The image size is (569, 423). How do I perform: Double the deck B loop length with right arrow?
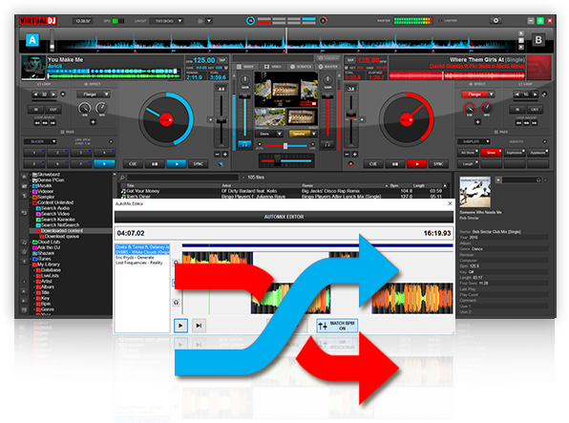coord(535,95)
